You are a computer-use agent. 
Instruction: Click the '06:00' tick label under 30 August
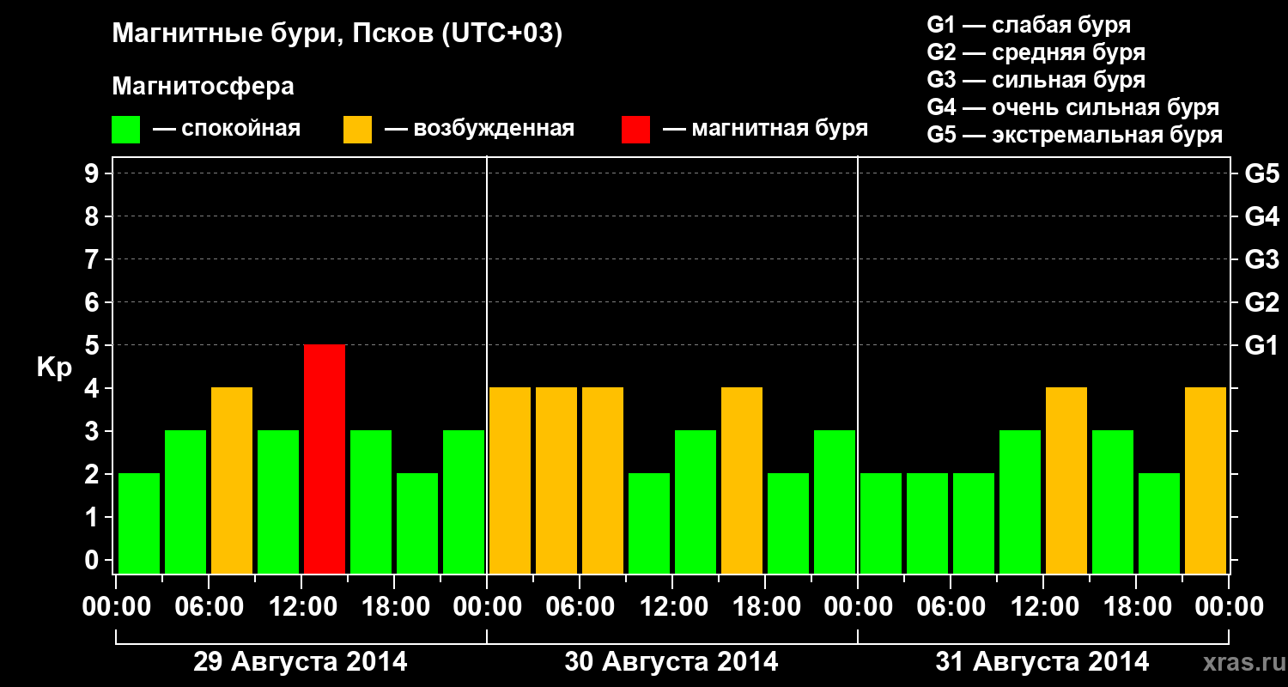coord(580,607)
